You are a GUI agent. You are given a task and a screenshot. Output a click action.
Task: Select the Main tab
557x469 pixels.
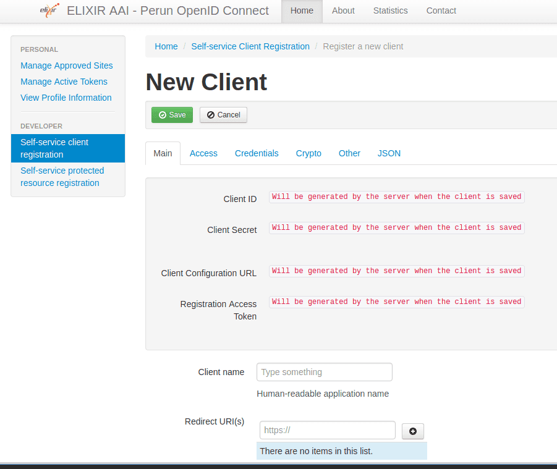163,153
